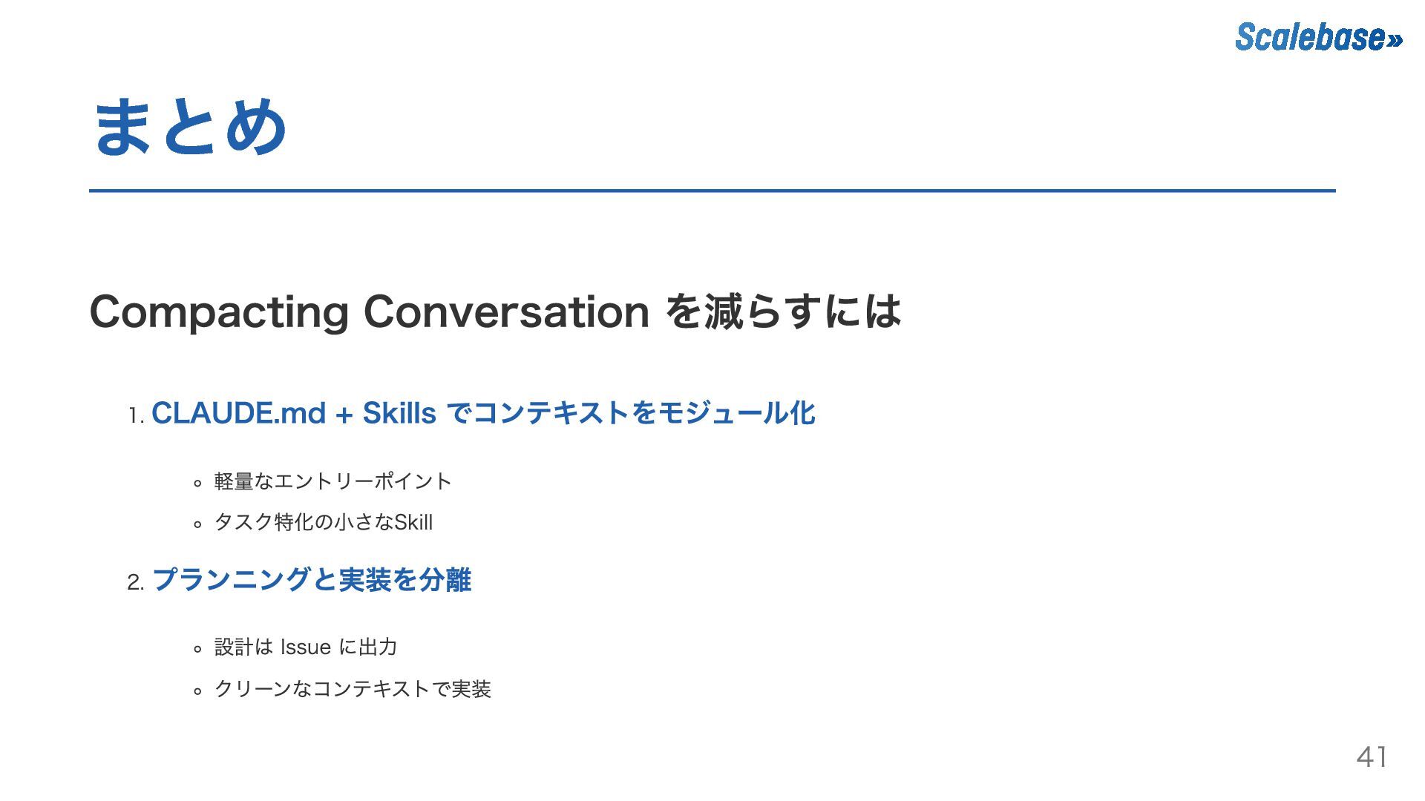Click the プランニングと実装を分離 heading
This screenshot has width=1425, height=801.
click(x=312, y=579)
